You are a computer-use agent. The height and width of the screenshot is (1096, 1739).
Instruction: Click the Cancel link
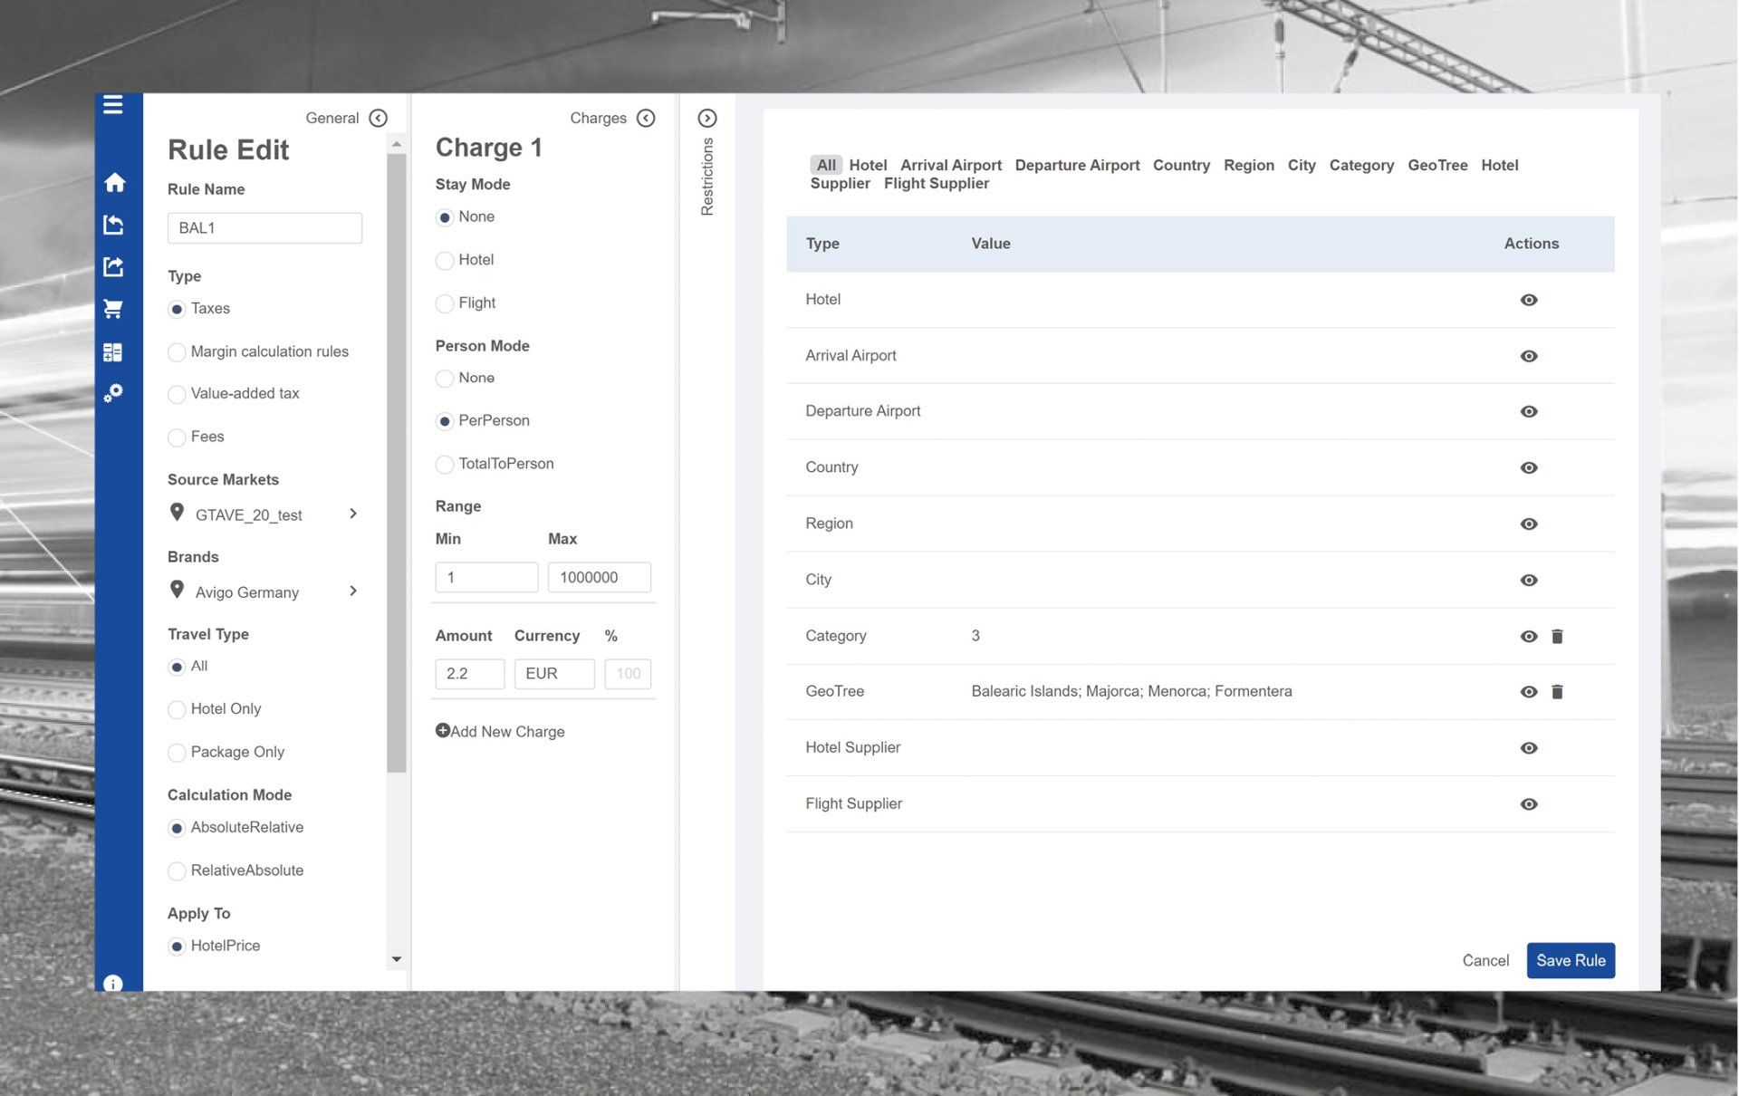coord(1485,961)
